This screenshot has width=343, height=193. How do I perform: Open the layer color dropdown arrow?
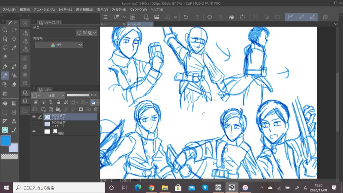(98, 103)
